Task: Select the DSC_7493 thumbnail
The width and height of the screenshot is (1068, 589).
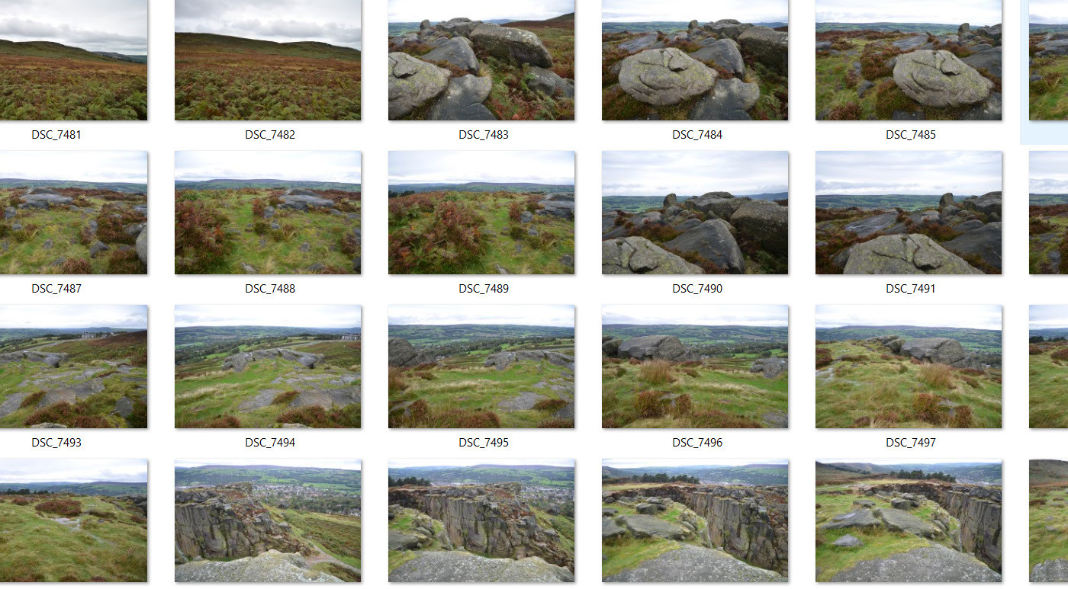Action: [73, 367]
